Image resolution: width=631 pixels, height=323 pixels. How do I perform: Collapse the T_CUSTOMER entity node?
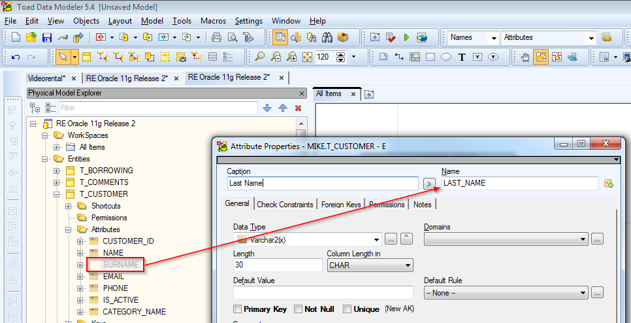[56, 194]
